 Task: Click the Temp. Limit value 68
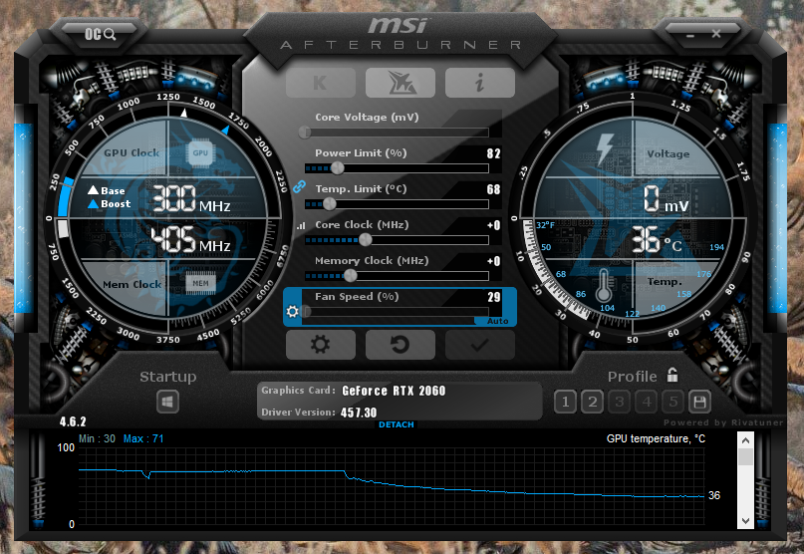coord(493,189)
